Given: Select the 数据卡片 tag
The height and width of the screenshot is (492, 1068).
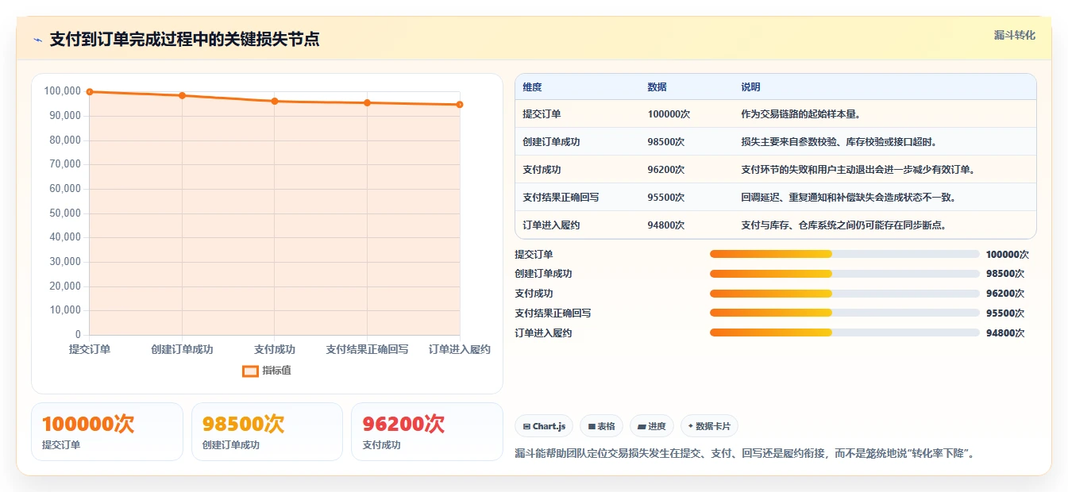Looking at the screenshot, I should (x=709, y=426).
